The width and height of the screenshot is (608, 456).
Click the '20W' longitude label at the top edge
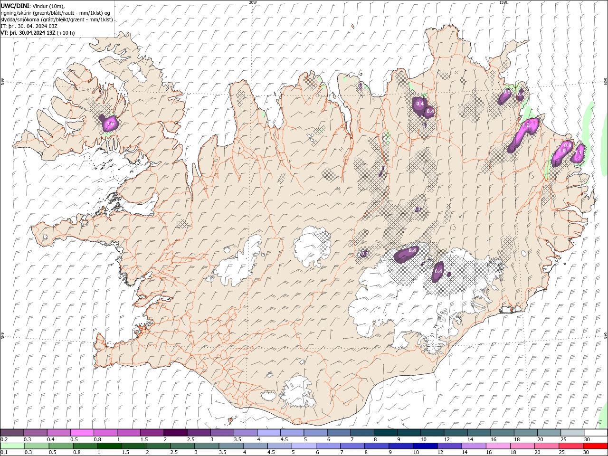[x=253, y=2]
